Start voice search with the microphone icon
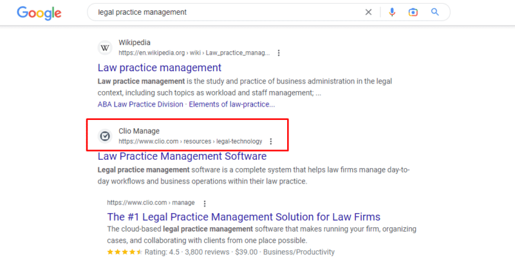Screen dimensions: 515x265 392,12
